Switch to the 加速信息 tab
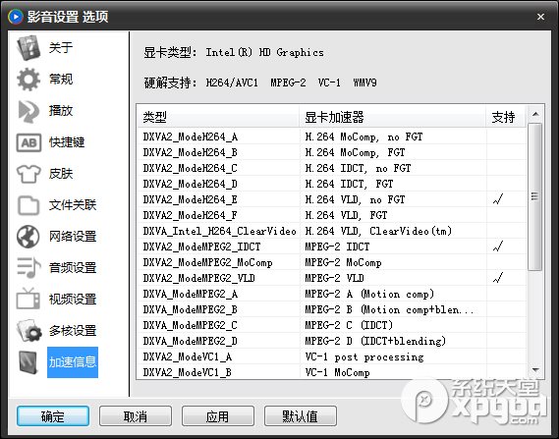The image size is (559, 439). (73, 362)
